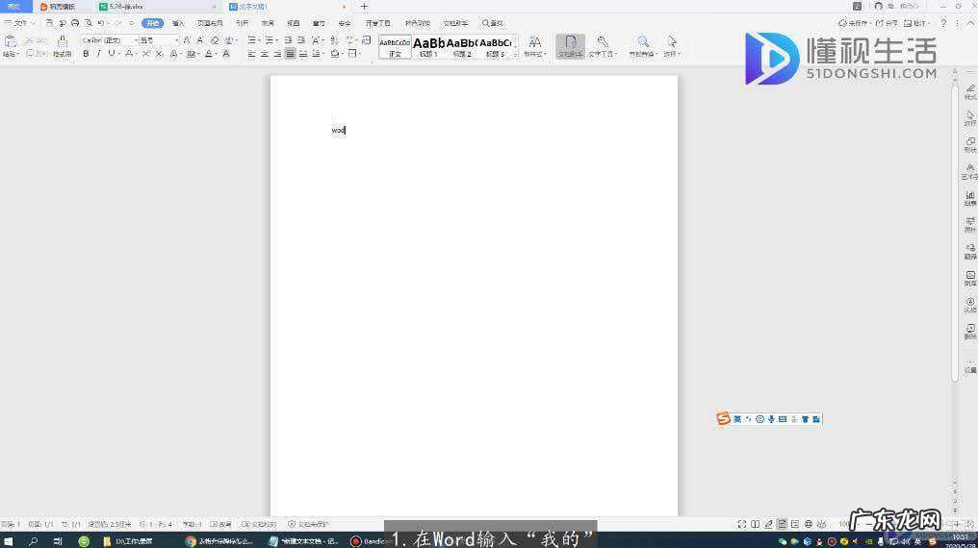The width and height of the screenshot is (978, 548).
Task: Open Chrome from the Windows taskbar
Action: [x=192, y=541]
